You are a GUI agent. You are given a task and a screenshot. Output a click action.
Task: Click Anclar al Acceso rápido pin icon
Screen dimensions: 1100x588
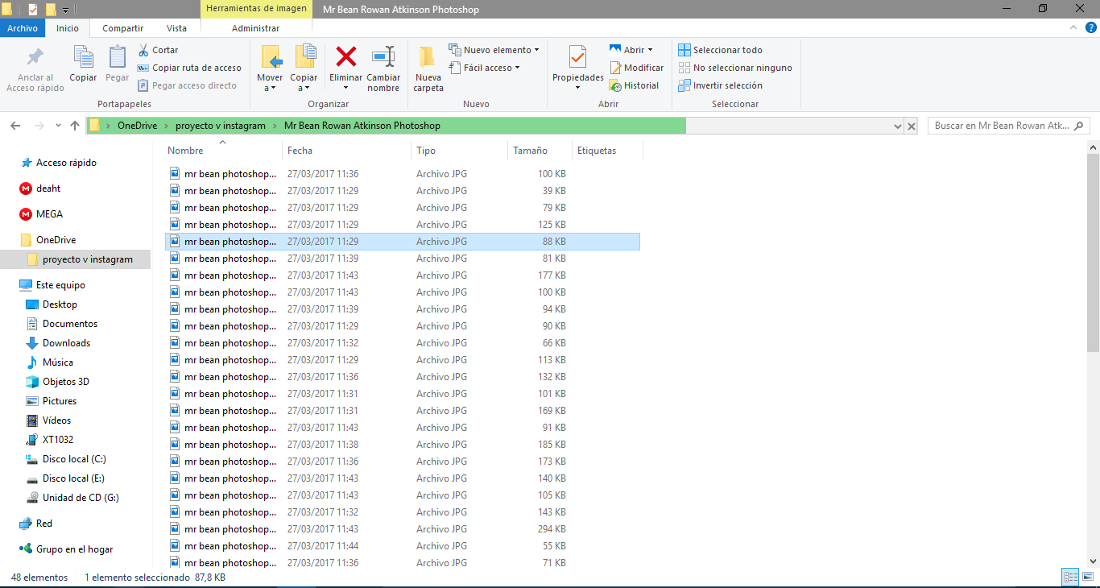click(x=35, y=58)
